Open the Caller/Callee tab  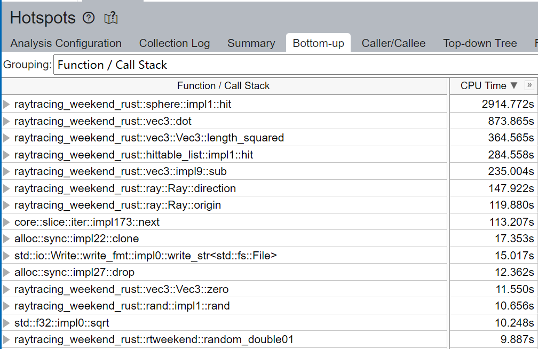coord(393,43)
